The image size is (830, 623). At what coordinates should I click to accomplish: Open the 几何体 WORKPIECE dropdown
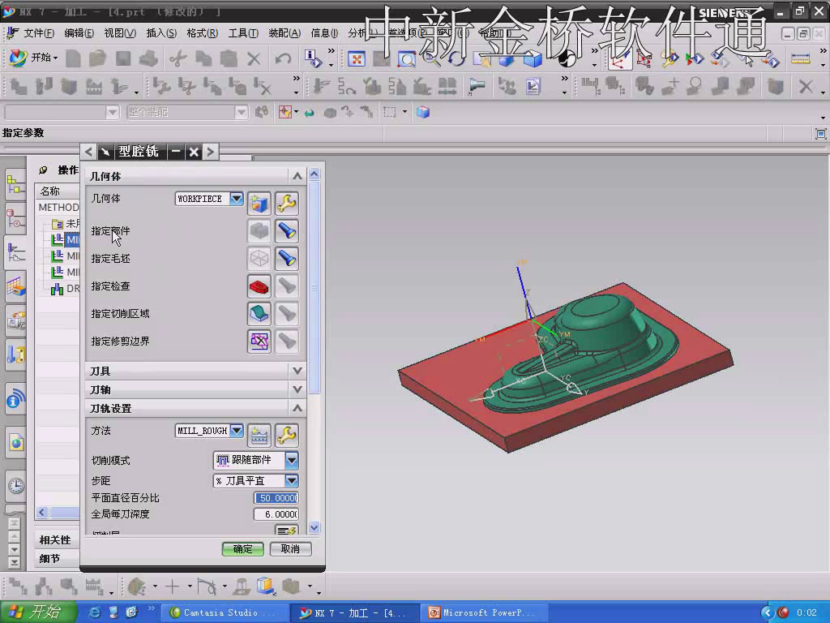pos(237,199)
